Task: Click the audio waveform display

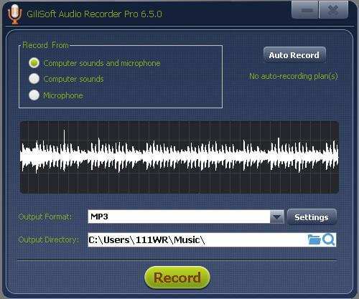Action: (x=179, y=157)
